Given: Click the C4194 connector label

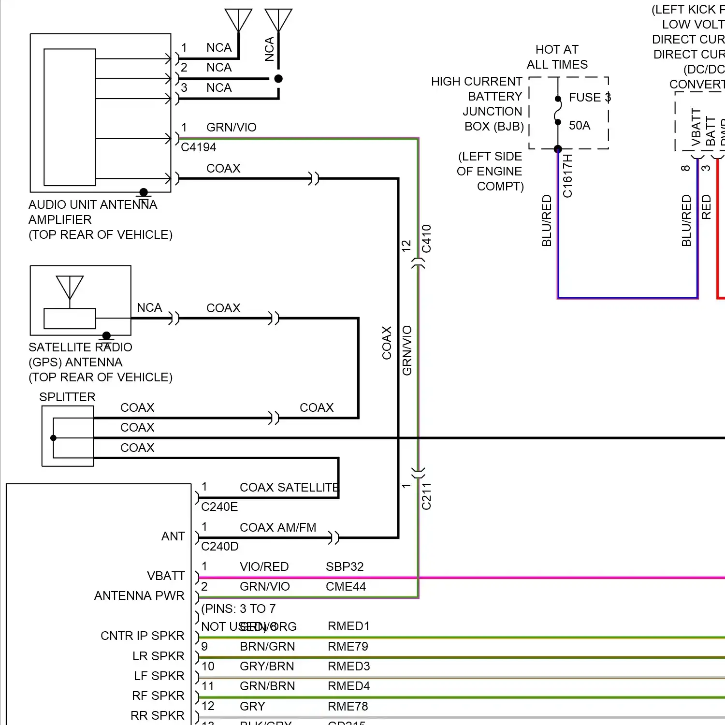Looking at the screenshot, I should [198, 147].
